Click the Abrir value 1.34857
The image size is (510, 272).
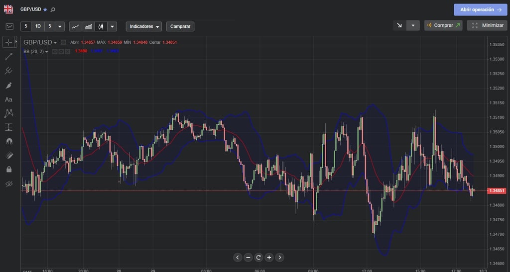88,42
